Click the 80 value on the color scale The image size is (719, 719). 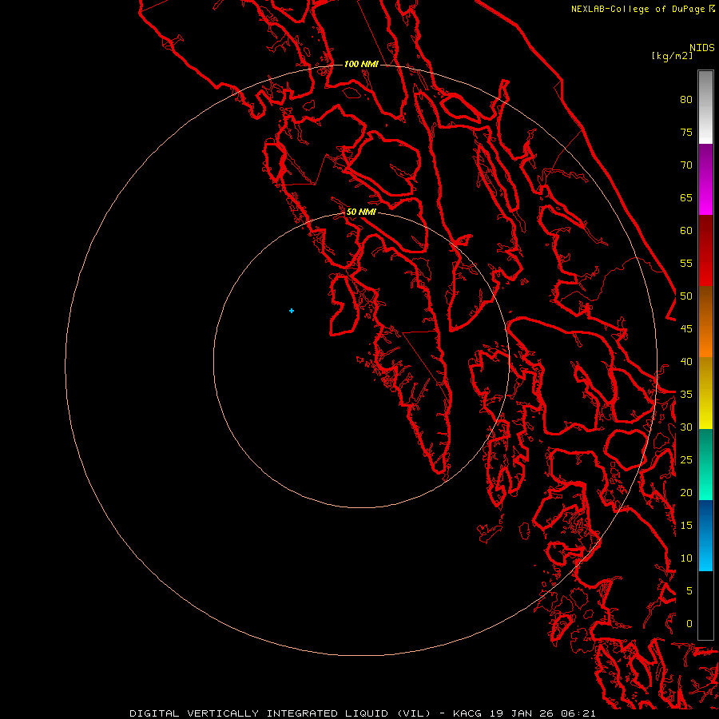tap(686, 100)
